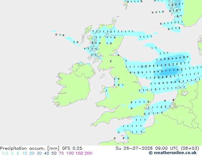
Task: Open the weatheronline.co.uk copyright link
Action: pos(173,153)
